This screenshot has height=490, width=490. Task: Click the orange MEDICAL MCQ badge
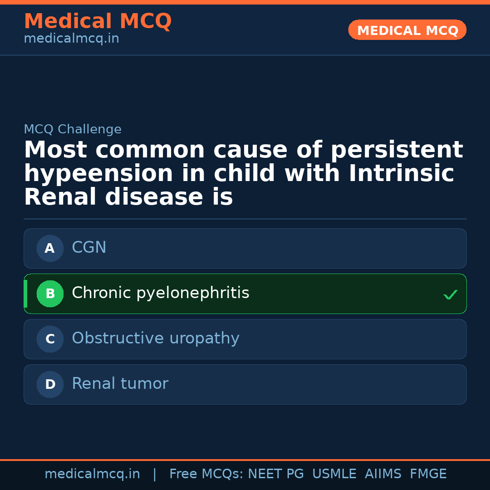click(407, 30)
